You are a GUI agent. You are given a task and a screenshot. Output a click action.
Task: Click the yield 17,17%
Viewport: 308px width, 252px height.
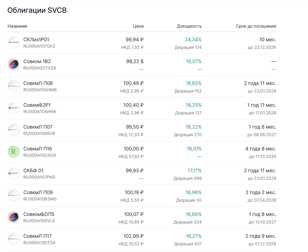click(x=194, y=170)
